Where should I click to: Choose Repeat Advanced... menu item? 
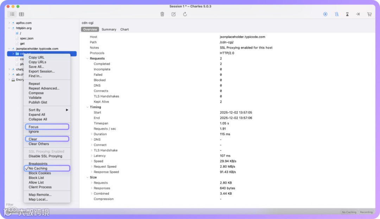[47, 88]
